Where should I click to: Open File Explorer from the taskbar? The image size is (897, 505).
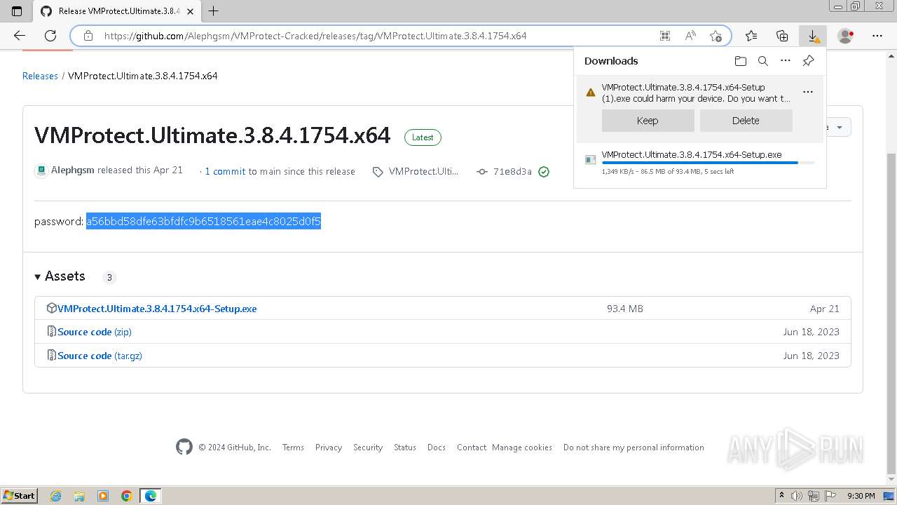(x=79, y=496)
